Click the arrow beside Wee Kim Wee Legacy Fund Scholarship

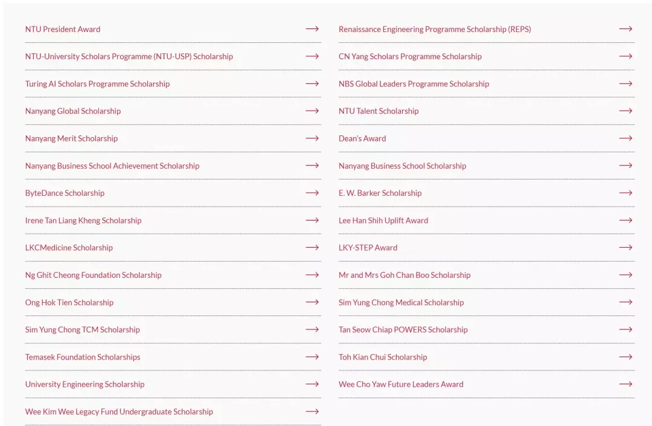click(x=312, y=411)
